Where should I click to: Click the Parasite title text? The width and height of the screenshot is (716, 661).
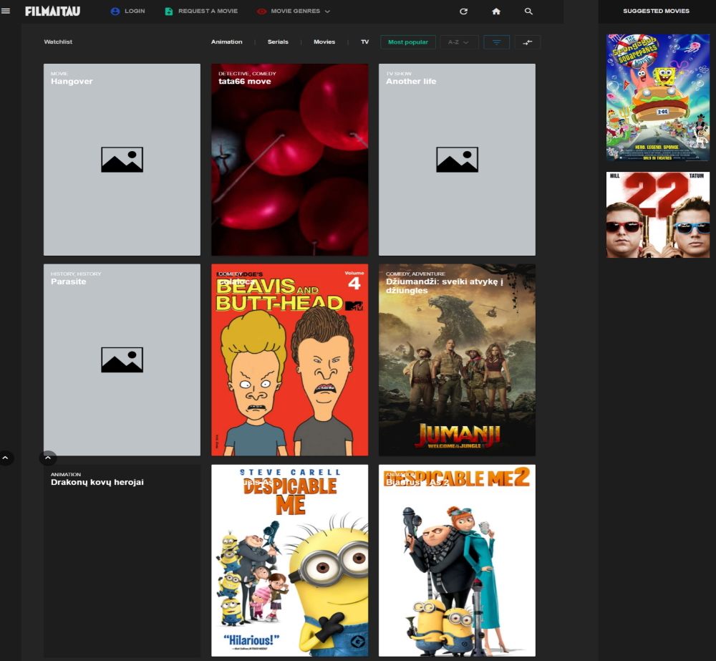(69, 281)
